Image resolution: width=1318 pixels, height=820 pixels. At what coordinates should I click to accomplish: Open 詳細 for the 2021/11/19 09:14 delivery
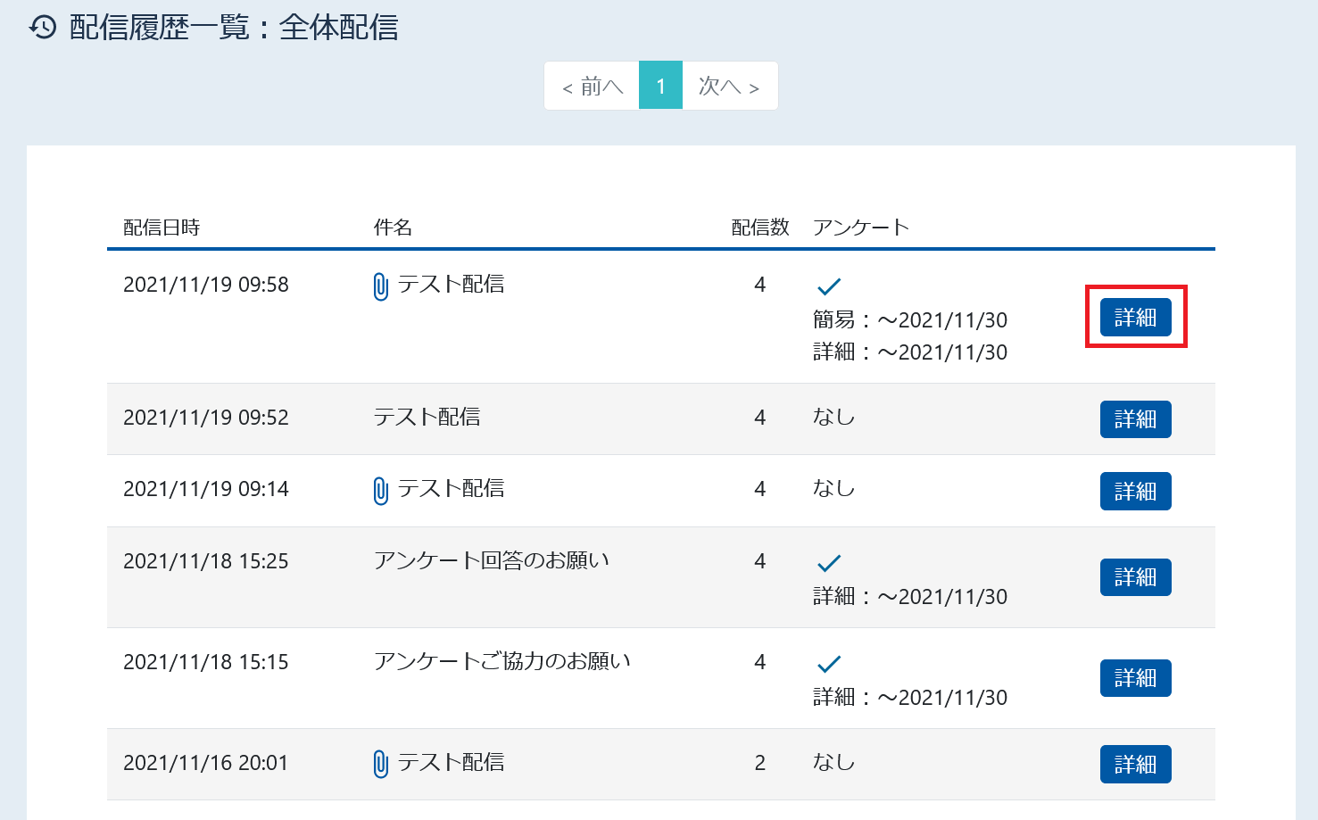point(1135,492)
